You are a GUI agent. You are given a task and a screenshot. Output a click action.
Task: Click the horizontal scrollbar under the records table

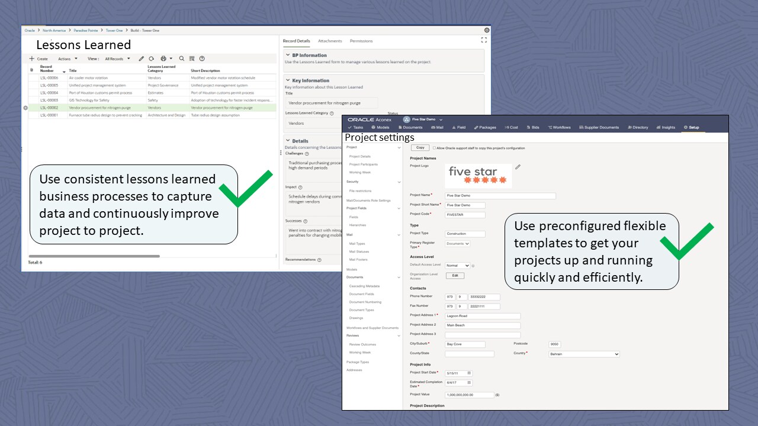coord(94,256)
